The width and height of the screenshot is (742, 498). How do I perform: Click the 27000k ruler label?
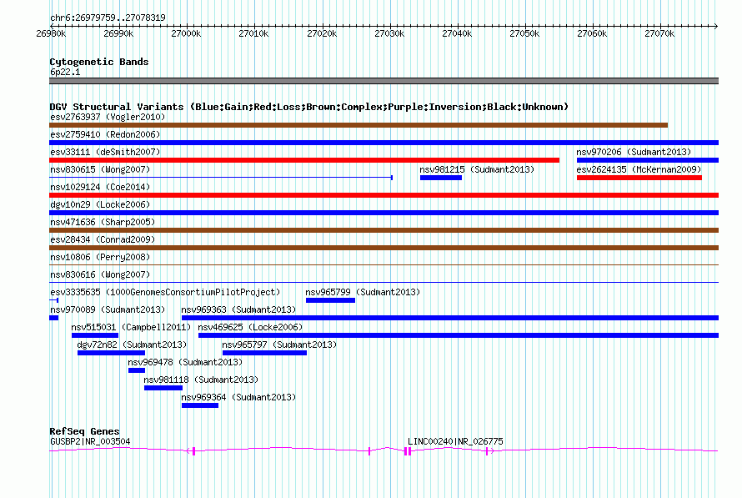pos(186,33)
